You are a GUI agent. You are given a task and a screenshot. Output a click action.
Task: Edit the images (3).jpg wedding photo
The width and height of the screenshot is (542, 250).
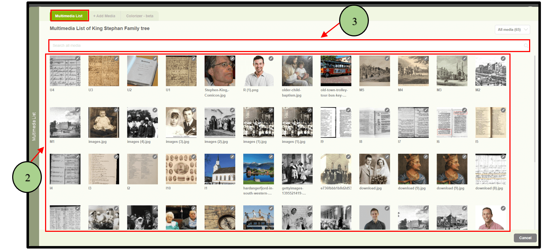[x=194, y=110]
